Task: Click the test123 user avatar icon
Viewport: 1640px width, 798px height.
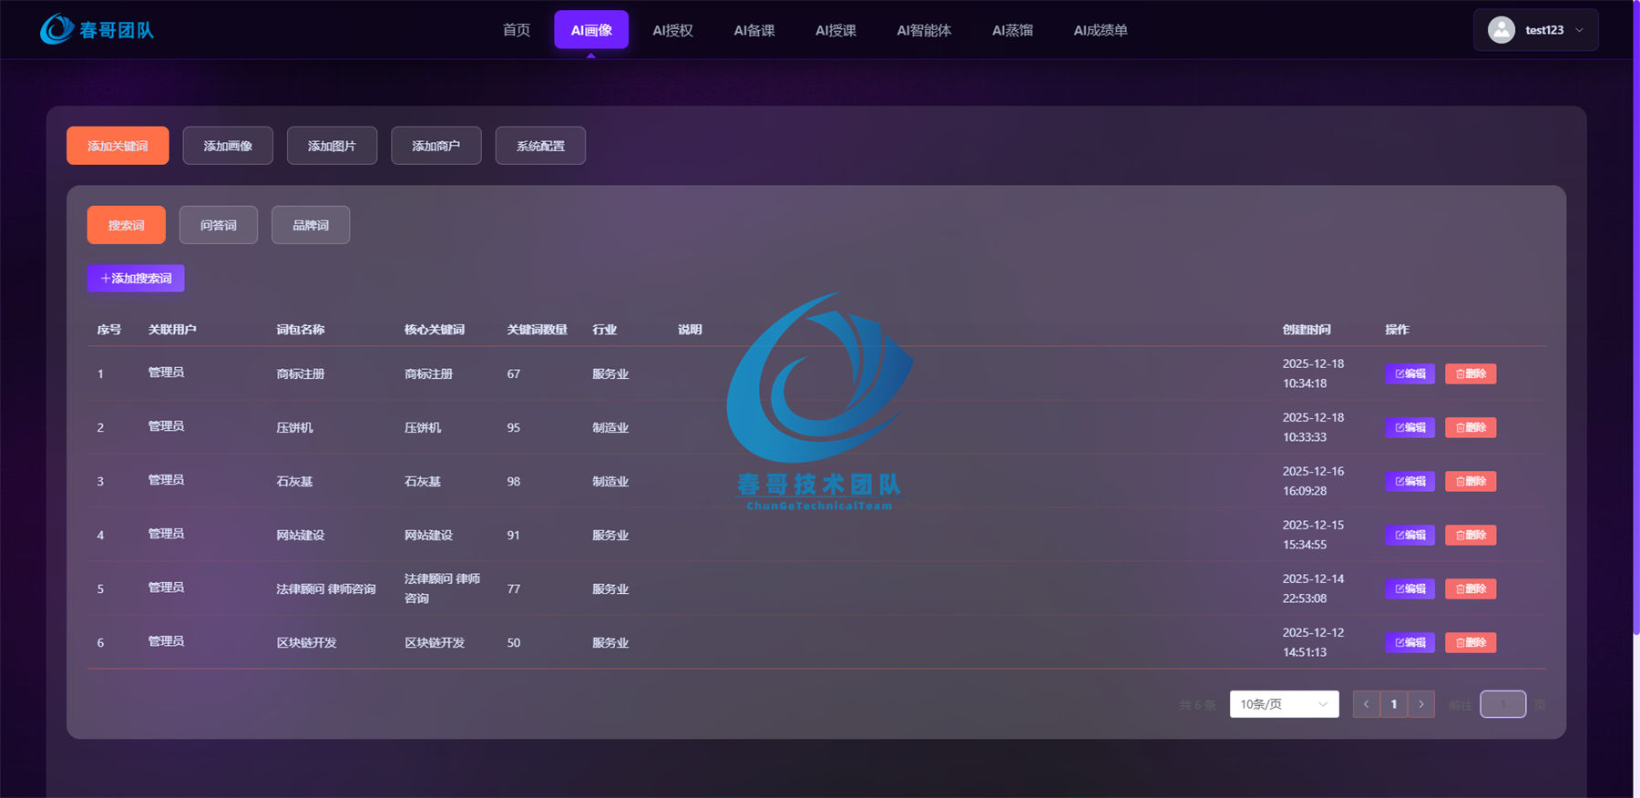Action: pyautogui.click(x=1501, y=30)
